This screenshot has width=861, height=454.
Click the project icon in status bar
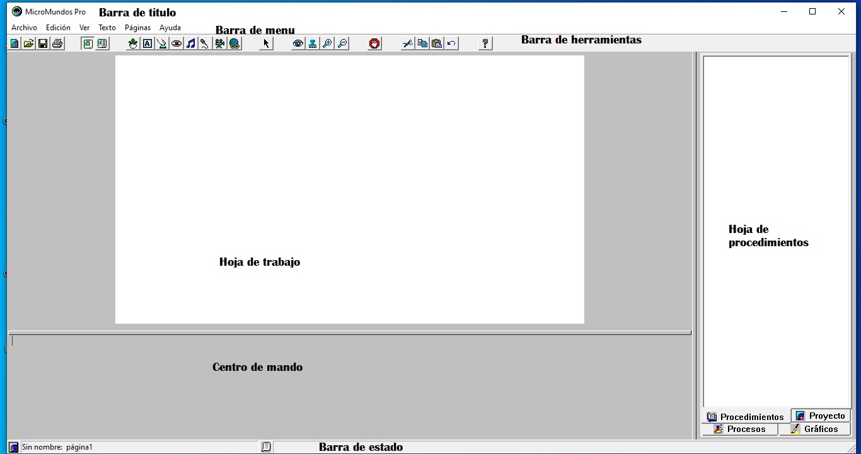click(14, 447)
